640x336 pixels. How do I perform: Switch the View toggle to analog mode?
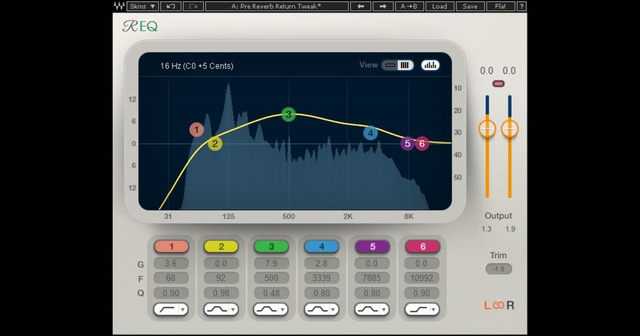click(x=391, y=65)
